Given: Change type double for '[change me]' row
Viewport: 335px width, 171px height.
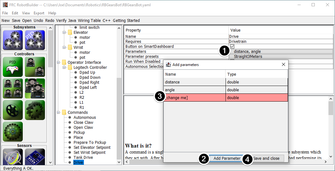Looking at the screenshot, I should click(x=257, y=98).
